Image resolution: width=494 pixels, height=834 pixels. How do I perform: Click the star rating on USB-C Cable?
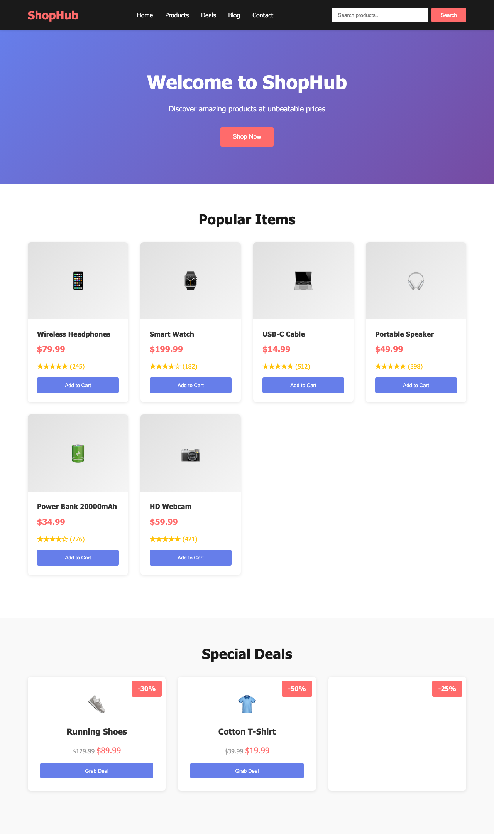pos(286,366)
